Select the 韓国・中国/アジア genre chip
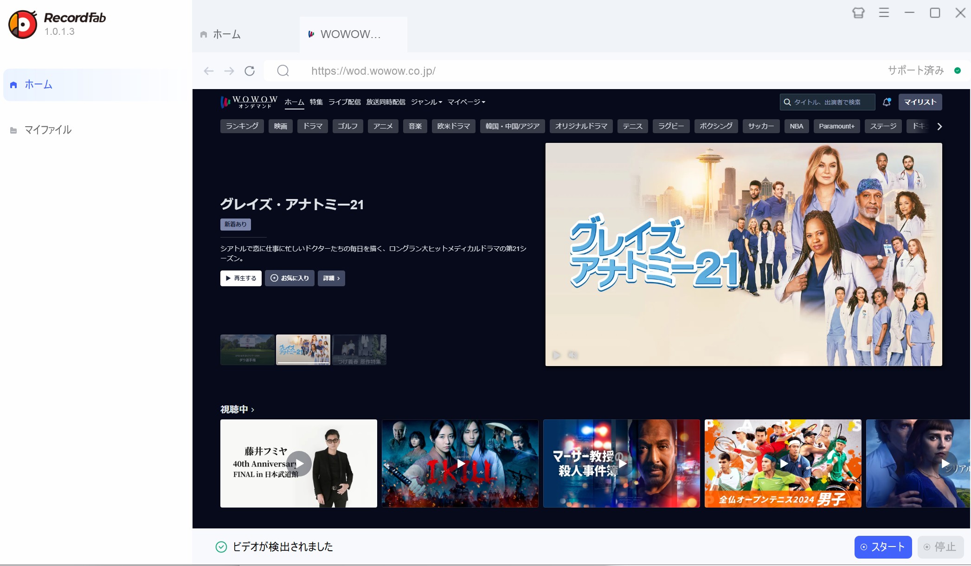The width and height of the screenshot is (971, 566). 513,126
